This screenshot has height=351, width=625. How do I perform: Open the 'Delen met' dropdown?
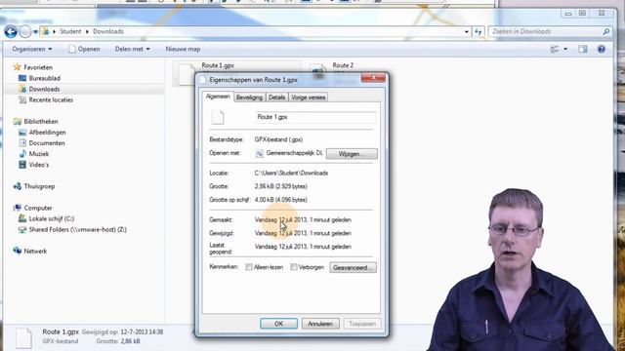click(x=133, y=49)
